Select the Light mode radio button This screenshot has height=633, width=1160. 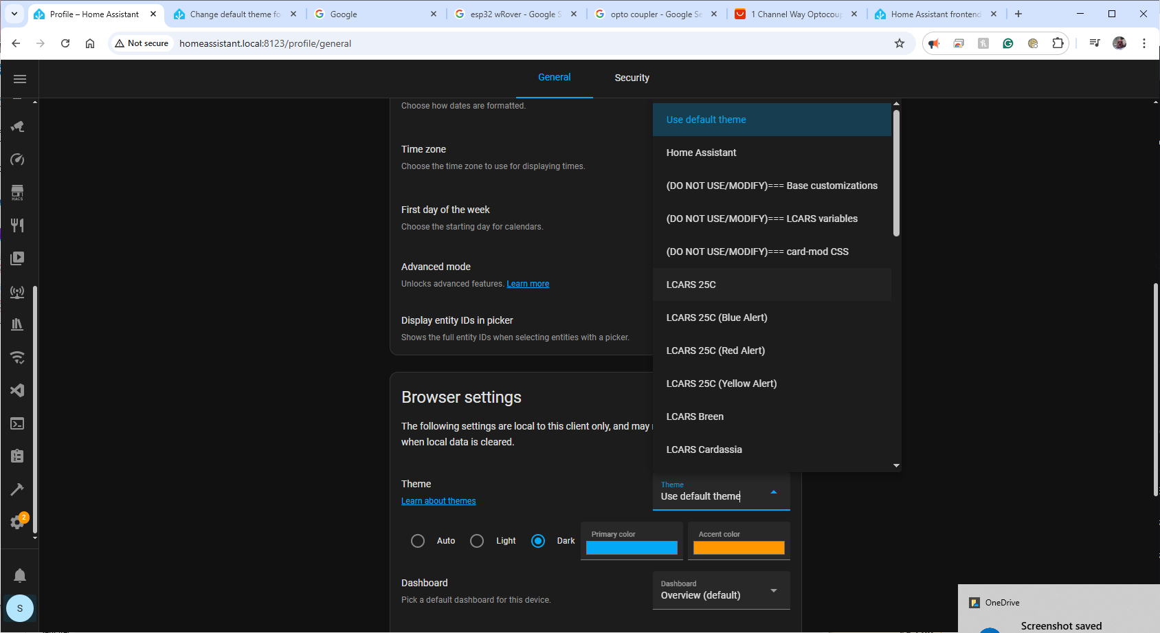click(x=477, y=541)
